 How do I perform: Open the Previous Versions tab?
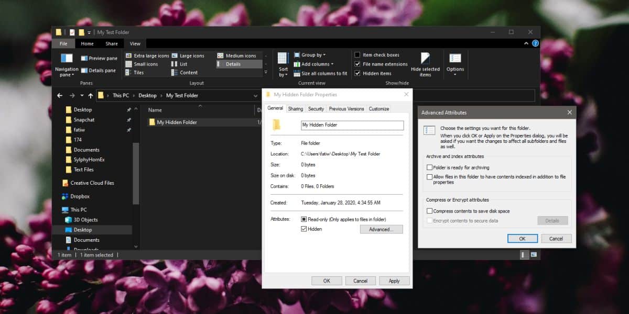346,109
